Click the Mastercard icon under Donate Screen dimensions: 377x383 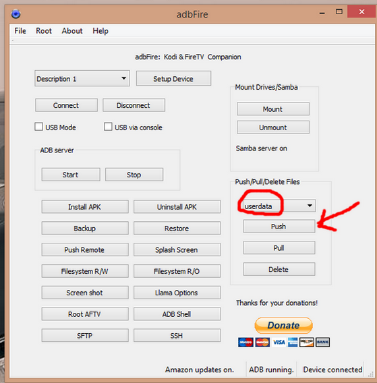tap(262, 343)
